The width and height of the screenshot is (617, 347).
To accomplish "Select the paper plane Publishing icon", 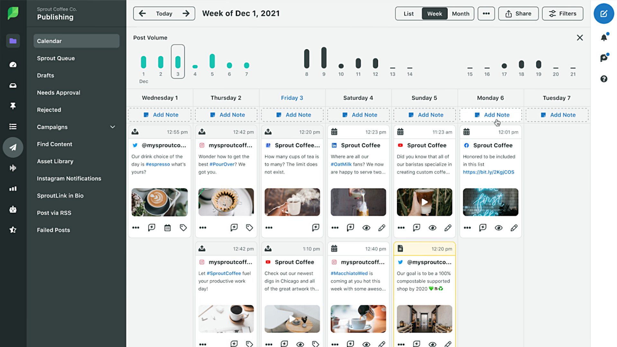I will pos(13,147).
